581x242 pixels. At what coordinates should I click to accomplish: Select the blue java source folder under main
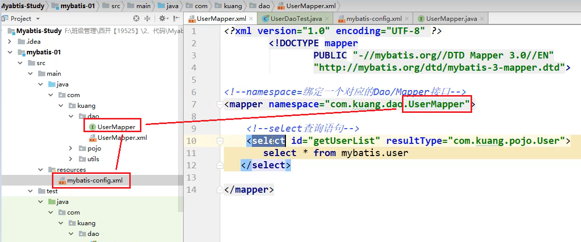tap(52, 84)
